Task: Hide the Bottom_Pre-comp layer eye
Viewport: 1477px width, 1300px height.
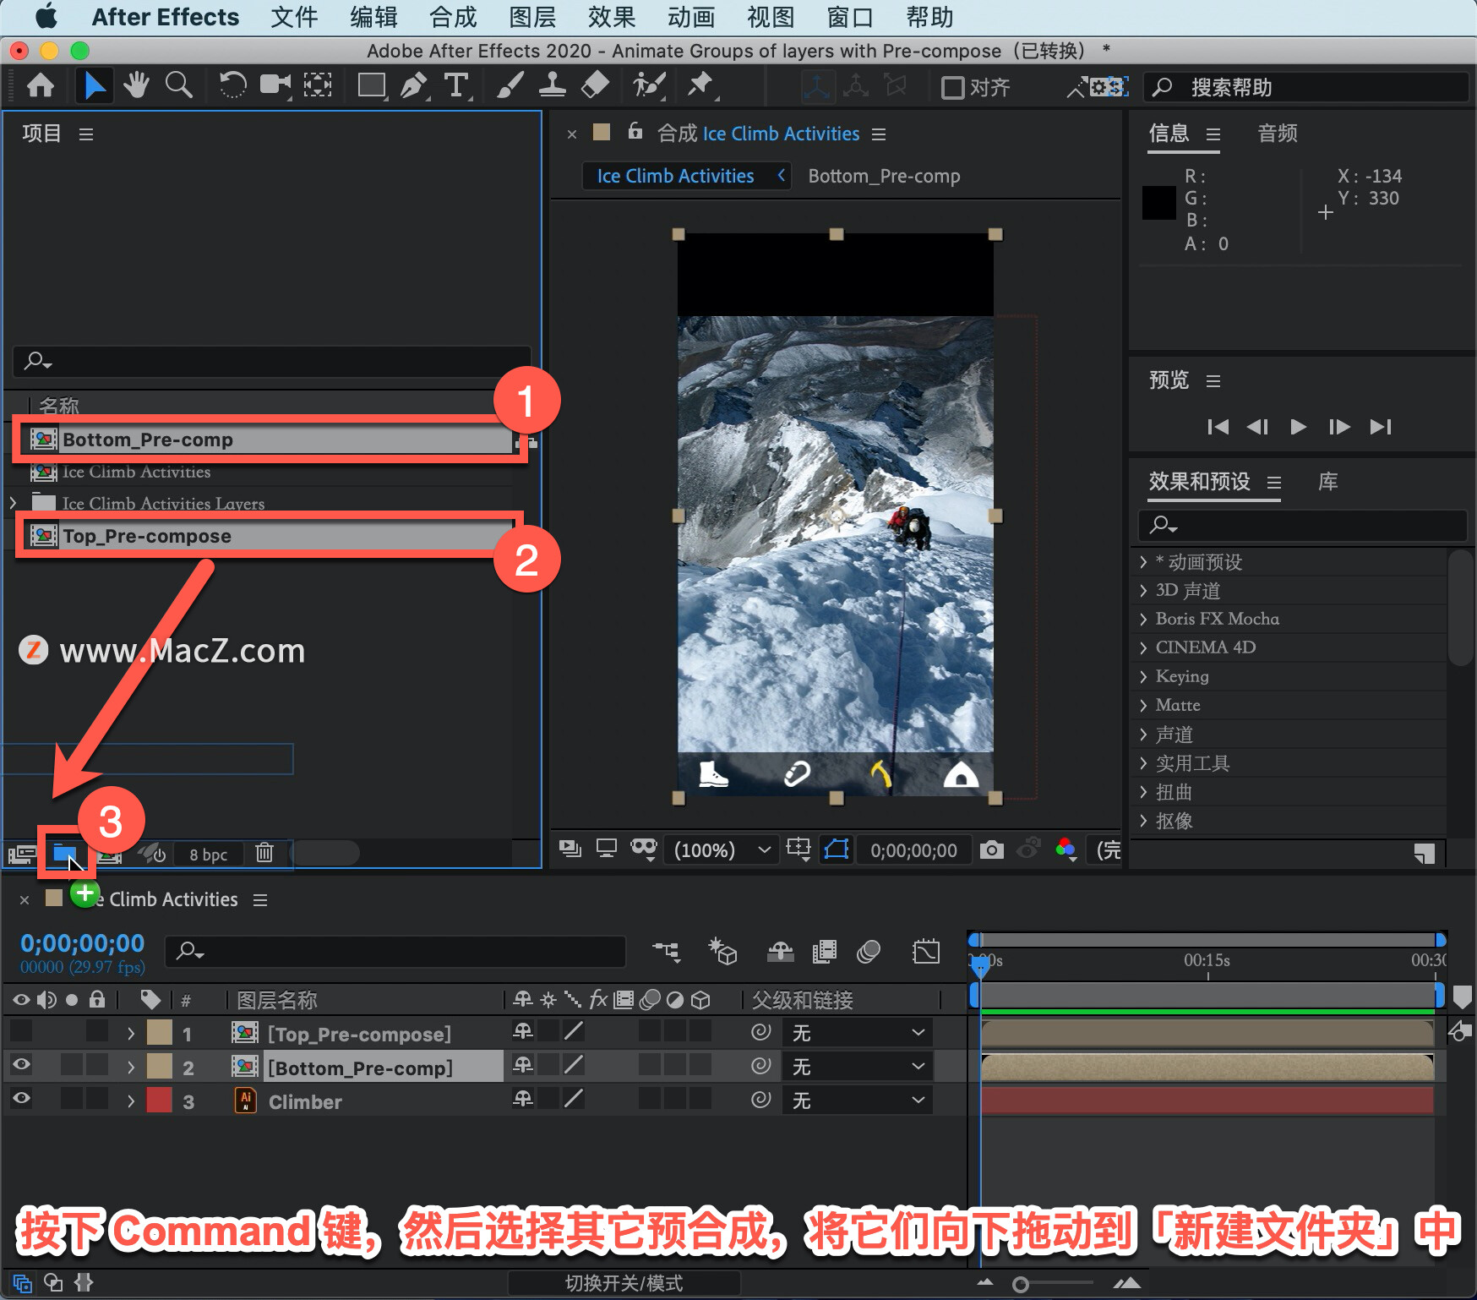Action: tap(21, 1065)
